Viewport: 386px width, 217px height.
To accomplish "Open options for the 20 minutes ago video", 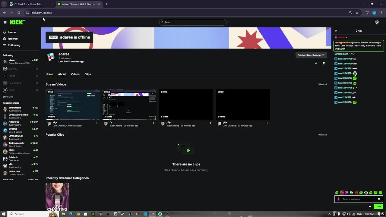I will coord(97,123).
